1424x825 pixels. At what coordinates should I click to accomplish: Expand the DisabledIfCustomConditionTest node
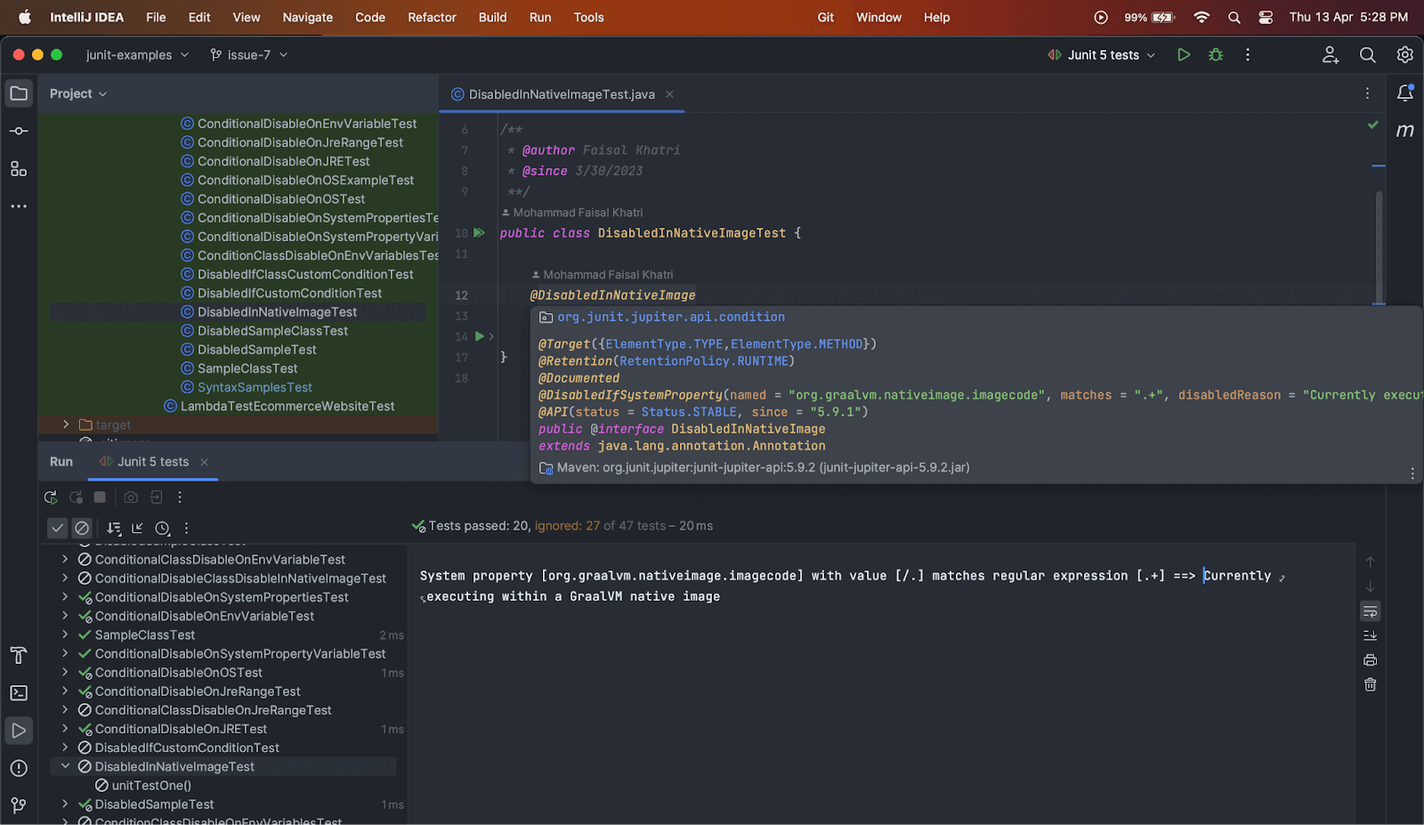point(65,748)
